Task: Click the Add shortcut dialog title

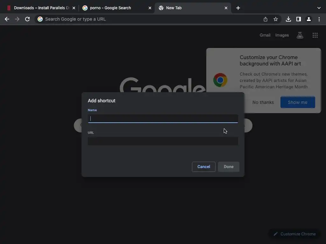Action: [x=102, y=101]
